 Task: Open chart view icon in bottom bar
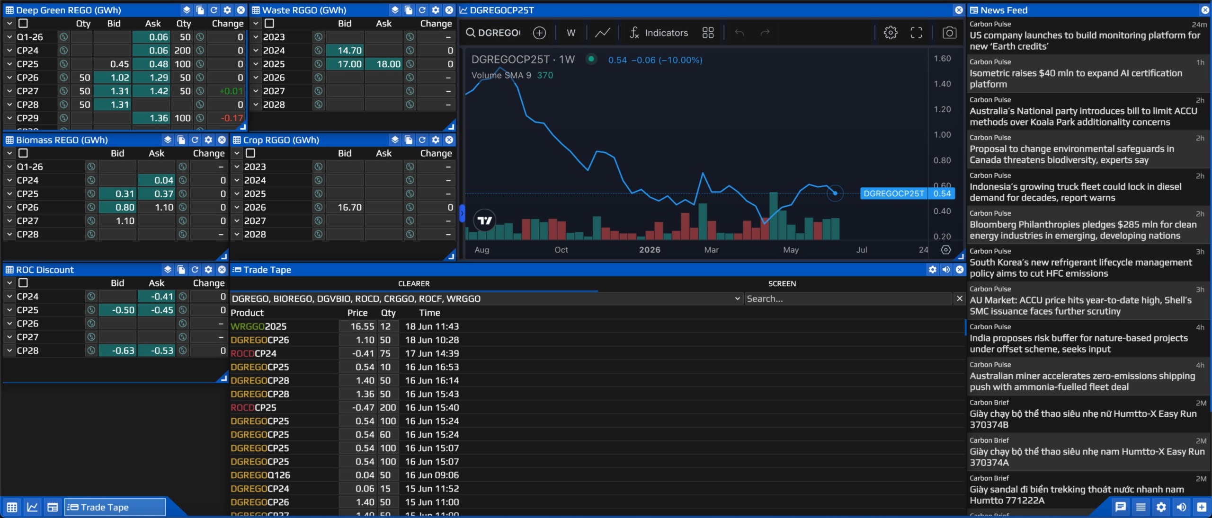pyautogui.click(x=32, y=507)
